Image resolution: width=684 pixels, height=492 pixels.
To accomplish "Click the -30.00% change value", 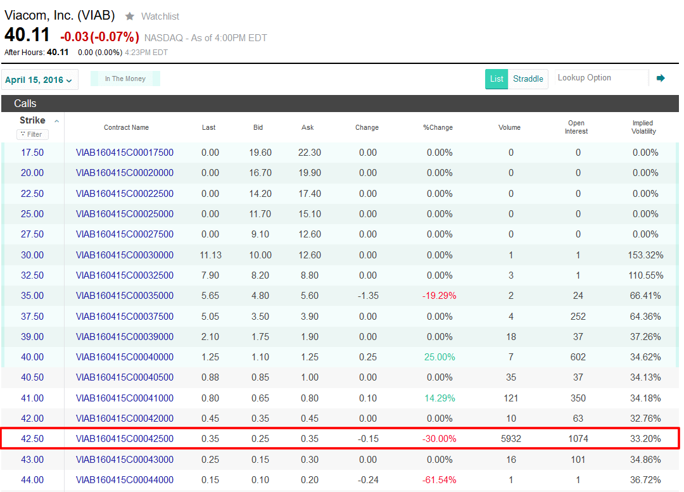I will coord(440,439).
